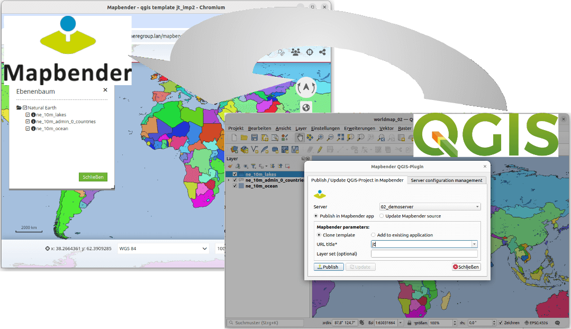This screenshot has width=571, height=329.
Task: Click the QGIS Zoom In magnifier
Action: (320, 138)
